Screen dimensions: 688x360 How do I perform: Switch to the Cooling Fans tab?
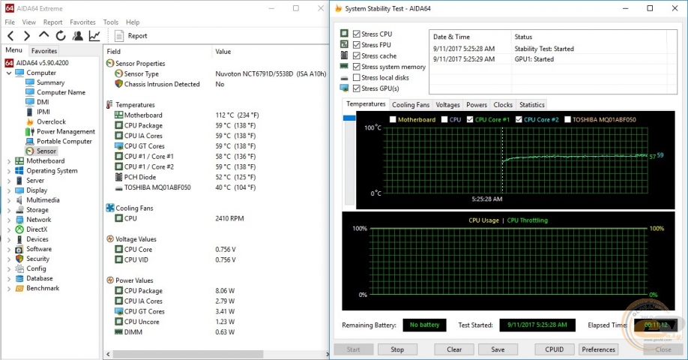tap(411, 105)
